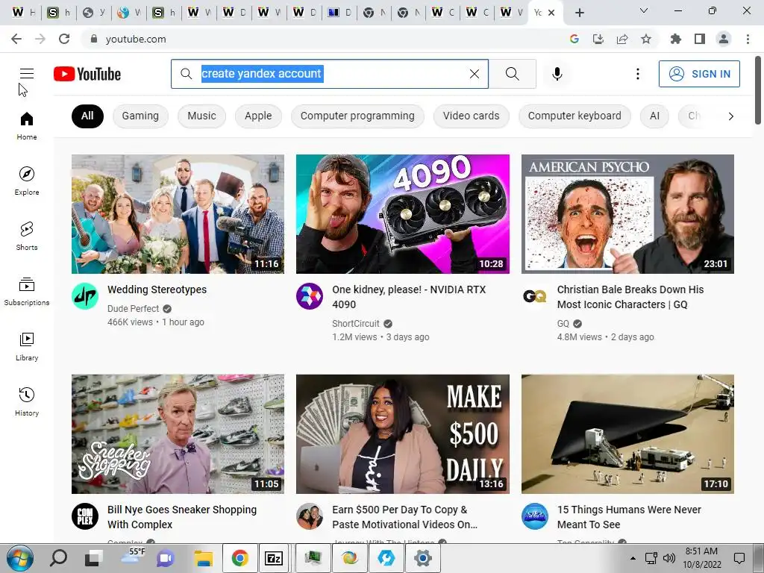
Task: Click 15 Things Humans Were Never title
Action: point(628,517)
